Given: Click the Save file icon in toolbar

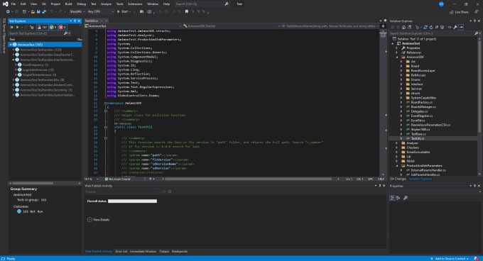Looking at the screenshot, I should tap(38, 11).
